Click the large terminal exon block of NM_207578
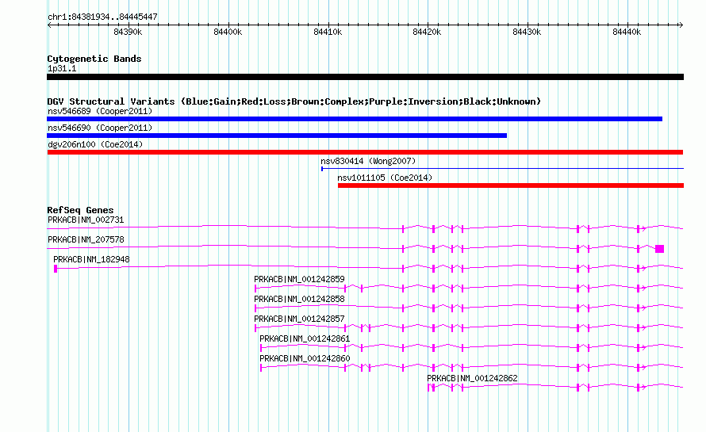706x432 pixels. coord(660,249)
